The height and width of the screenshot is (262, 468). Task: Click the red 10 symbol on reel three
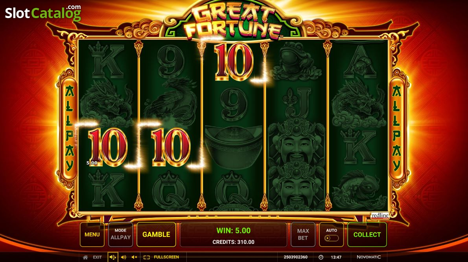pos(234,62)
